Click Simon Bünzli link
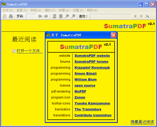The width and height of the screenshot is (157, 127). point(85,74)
